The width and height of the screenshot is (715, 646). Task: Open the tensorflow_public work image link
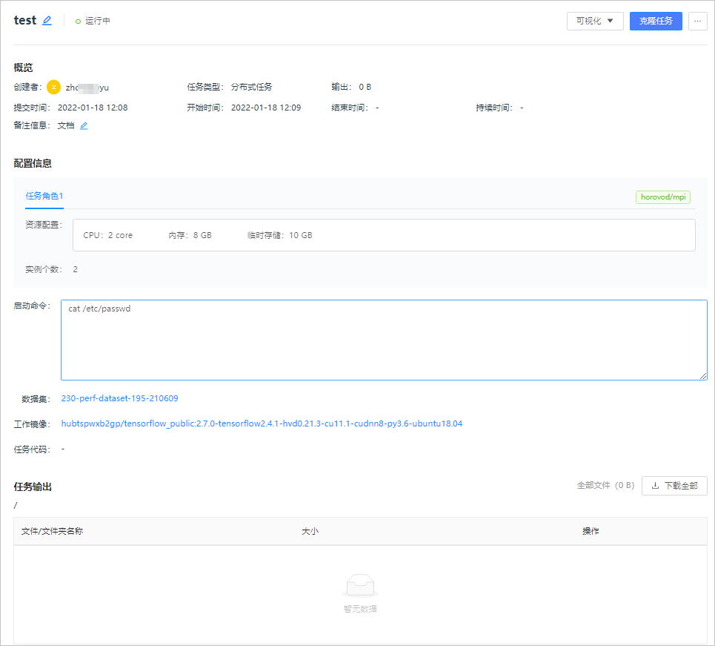point(262,423)
